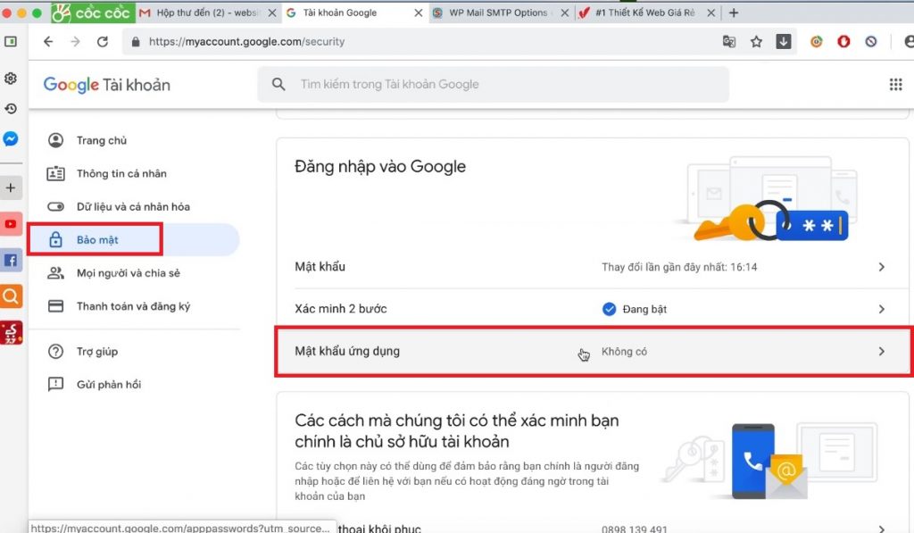Screen dimensions: 914x533
Task: Click the Google apps grid icon
Action: coord(895,85)
